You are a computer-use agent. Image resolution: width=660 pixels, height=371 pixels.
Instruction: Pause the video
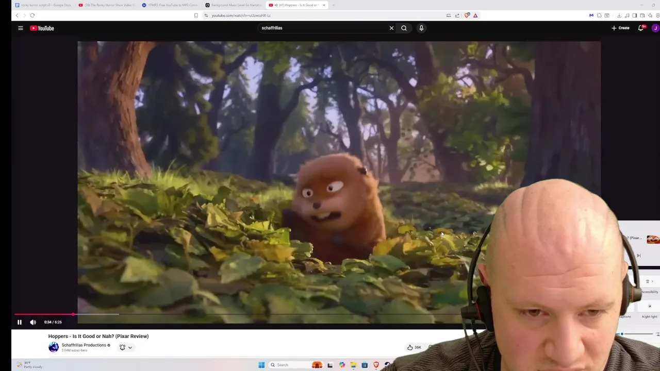pos(20,322)
